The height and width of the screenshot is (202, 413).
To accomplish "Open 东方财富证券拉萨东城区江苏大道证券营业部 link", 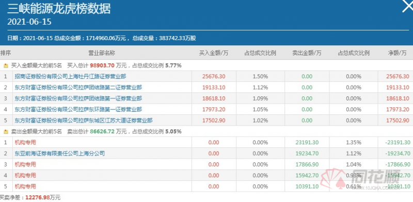I will tap(84, 121).
